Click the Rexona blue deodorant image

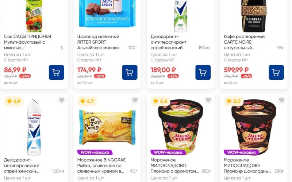click(34, 127)
